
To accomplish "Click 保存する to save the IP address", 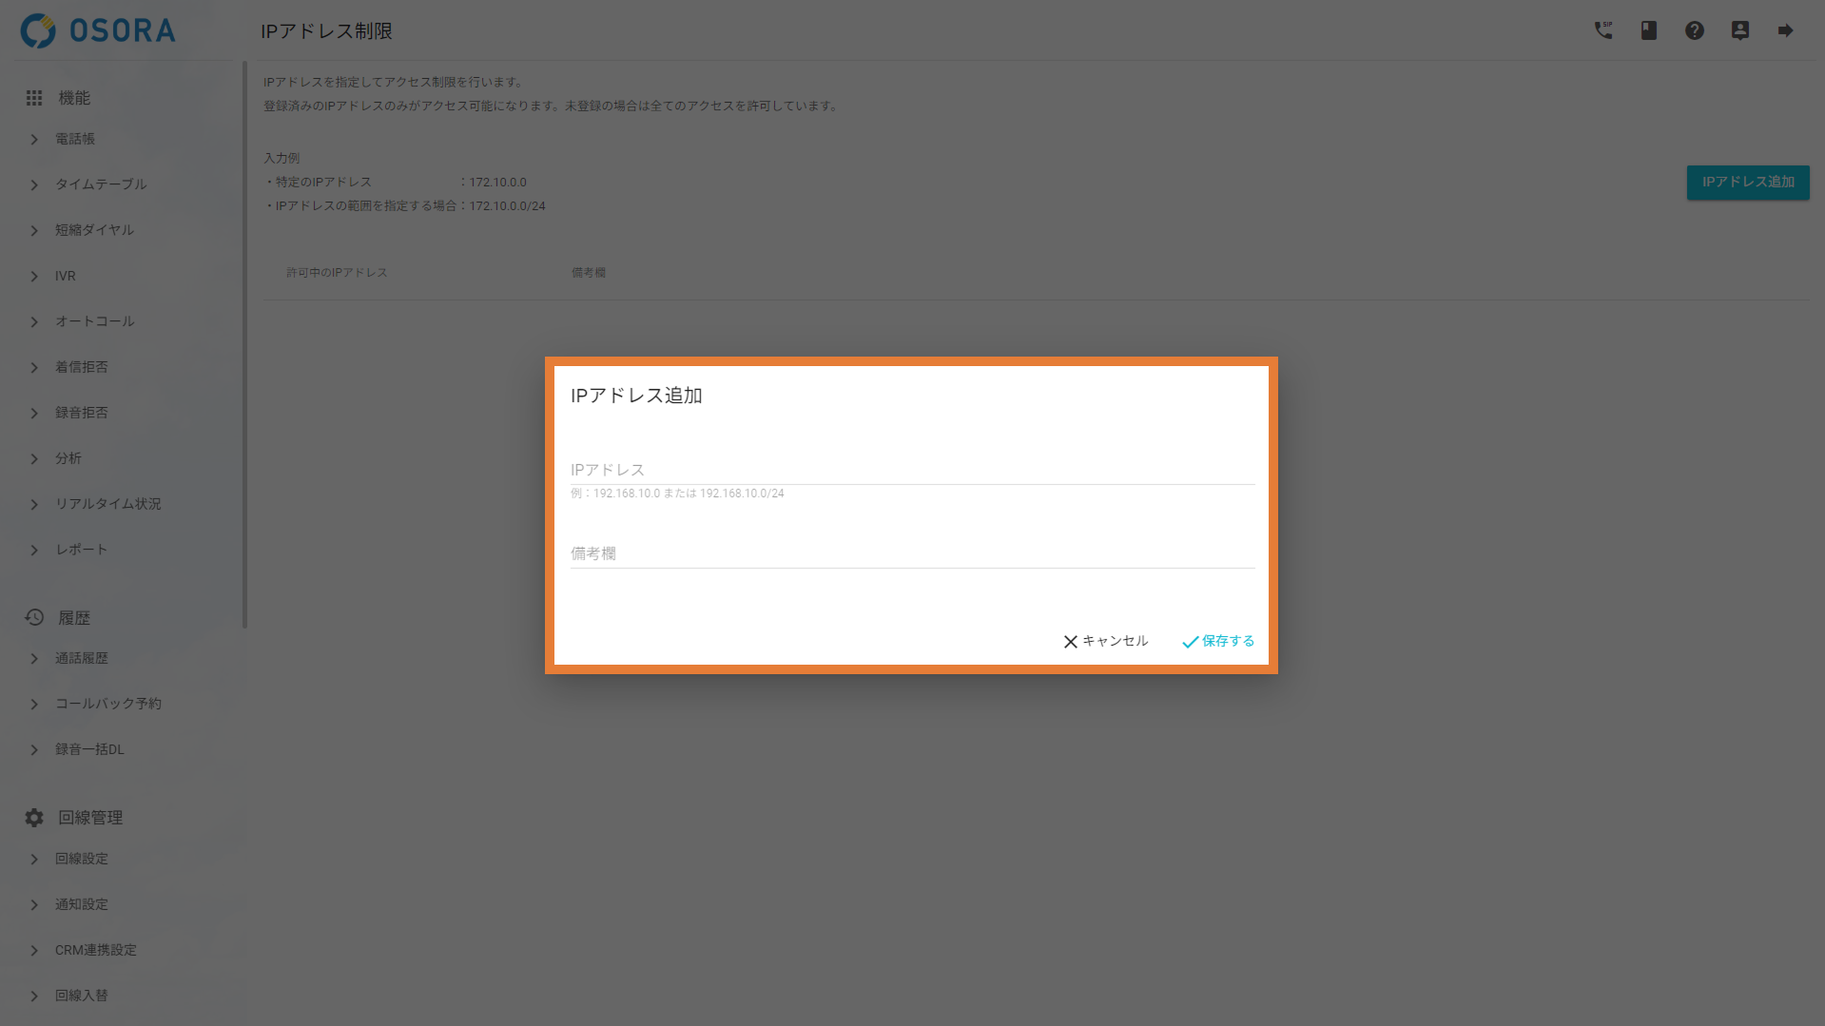I will click(x=1218, y=641).
